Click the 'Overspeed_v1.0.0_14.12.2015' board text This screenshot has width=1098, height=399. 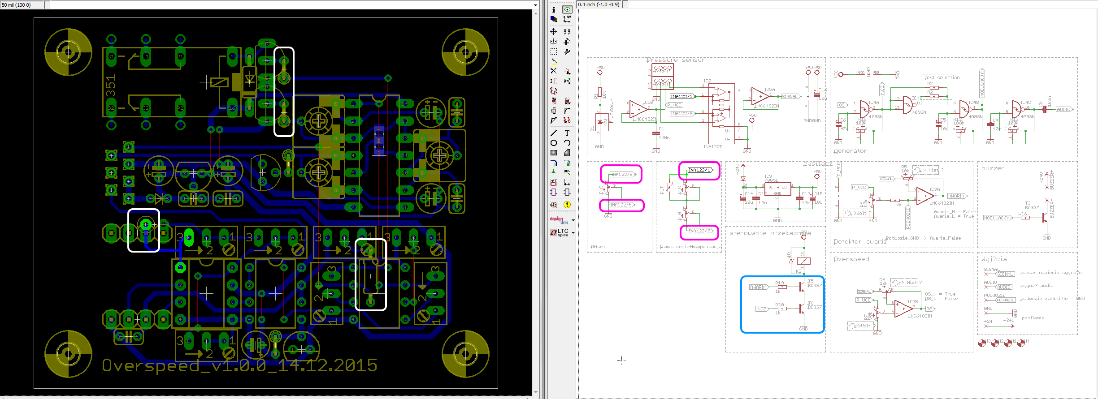point(240,365)
